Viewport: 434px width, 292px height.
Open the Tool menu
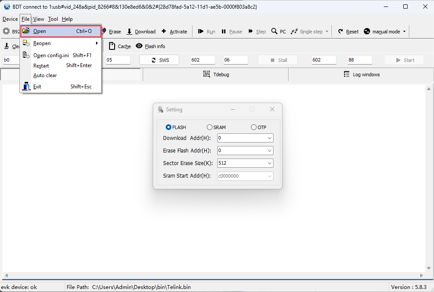tap(53, 19)
